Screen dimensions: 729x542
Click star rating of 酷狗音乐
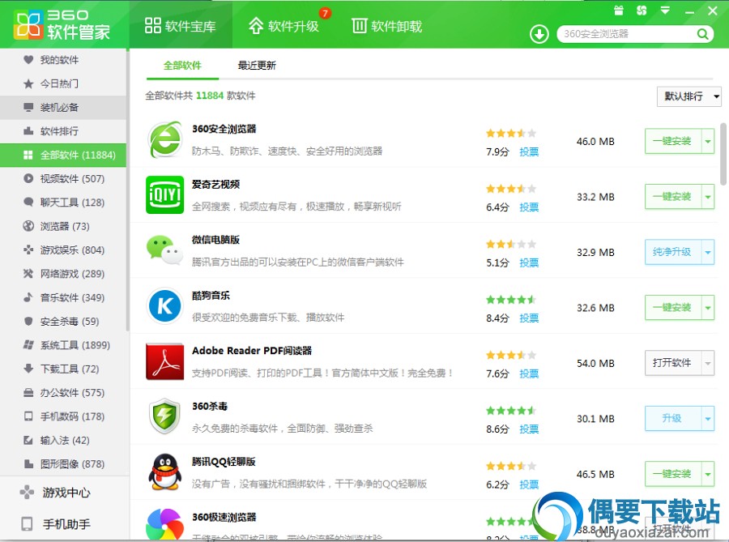click(511, 299)
